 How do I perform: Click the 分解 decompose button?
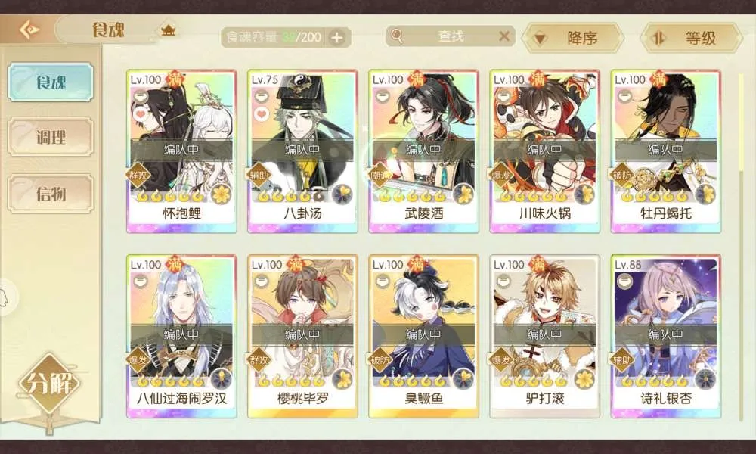[x=48, y=384]
